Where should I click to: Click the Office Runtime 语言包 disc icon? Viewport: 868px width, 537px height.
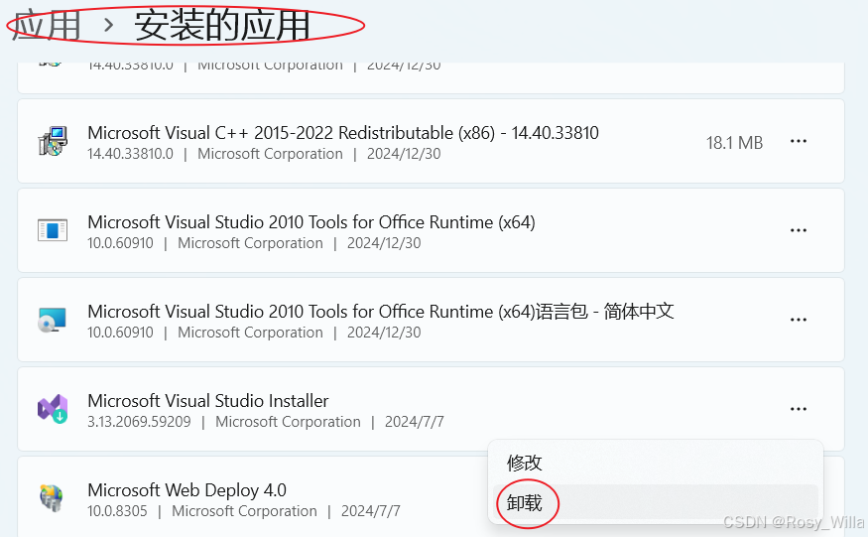click(52, 320)
